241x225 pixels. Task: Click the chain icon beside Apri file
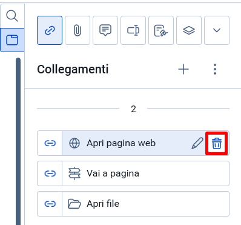point(50,204)
